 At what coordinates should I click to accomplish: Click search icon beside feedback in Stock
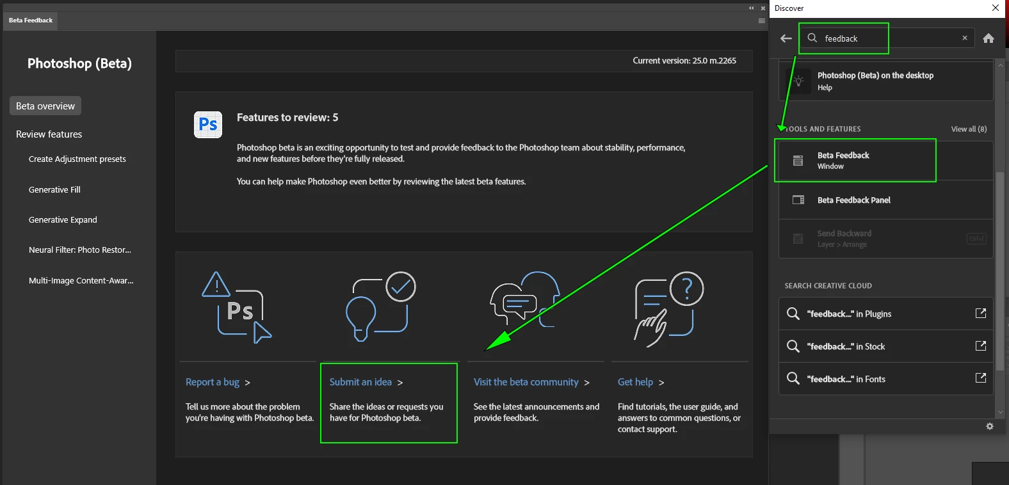(793, 346)
